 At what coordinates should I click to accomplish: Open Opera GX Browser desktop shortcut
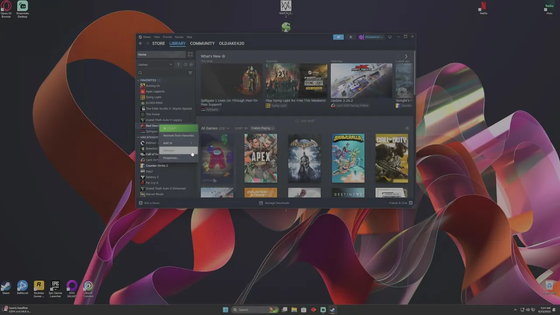(6, 9)
